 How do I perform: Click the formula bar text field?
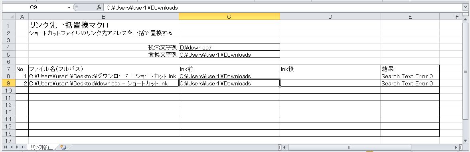[x=282, y=8]
